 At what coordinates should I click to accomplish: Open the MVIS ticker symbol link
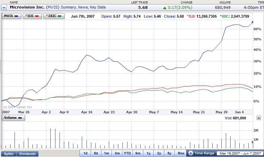coord(53,7)
